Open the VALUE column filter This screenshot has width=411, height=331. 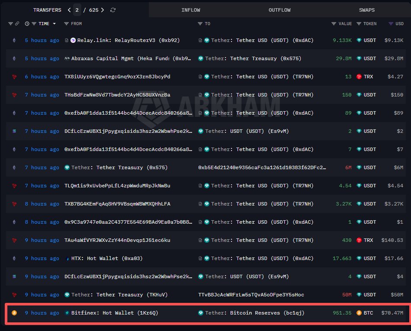(334, 24)
